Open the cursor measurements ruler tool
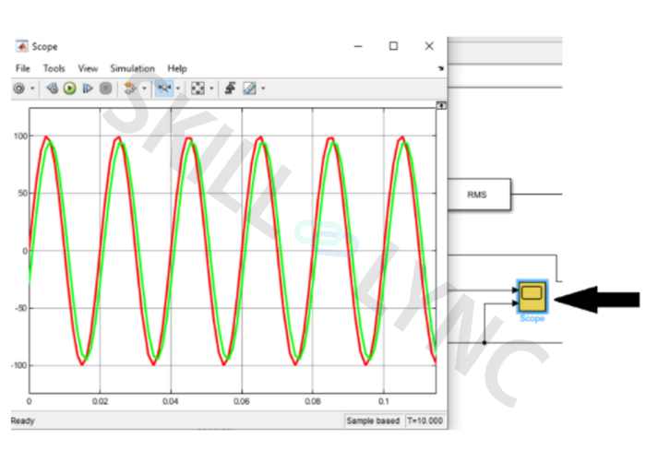646x474 pixels. pos(250,89)
